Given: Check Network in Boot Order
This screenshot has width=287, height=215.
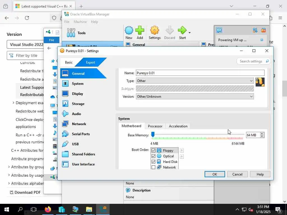Looking at the screenshot, I should pos(153,167).
